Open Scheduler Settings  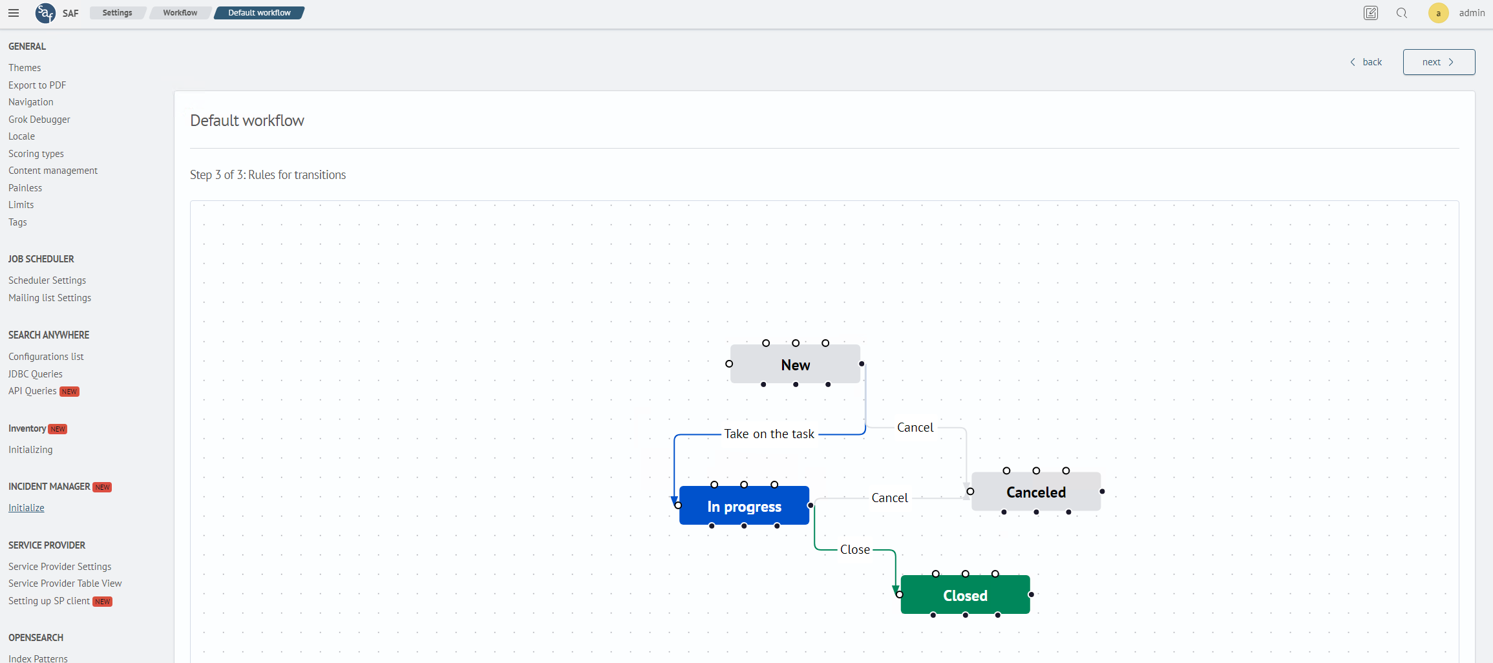click(x=47, y=280)
